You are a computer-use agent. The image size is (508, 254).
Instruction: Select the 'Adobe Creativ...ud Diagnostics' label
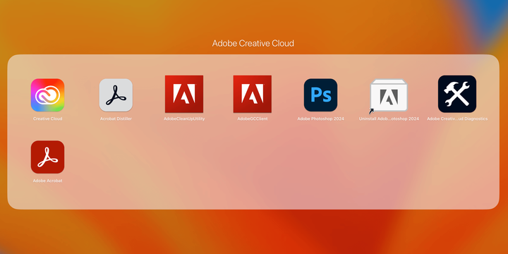click(x=457, y=119)
